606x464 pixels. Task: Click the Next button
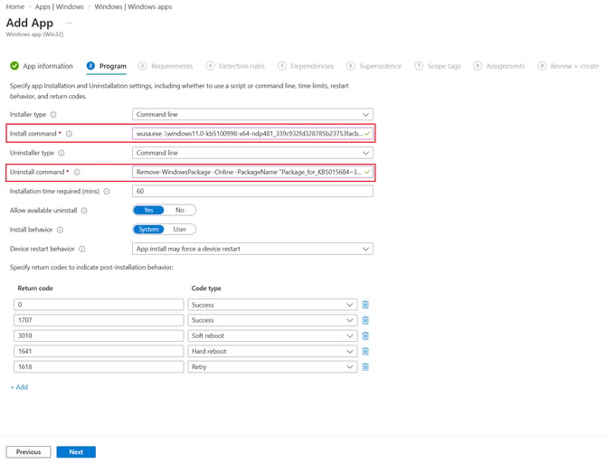click(76, 452)
